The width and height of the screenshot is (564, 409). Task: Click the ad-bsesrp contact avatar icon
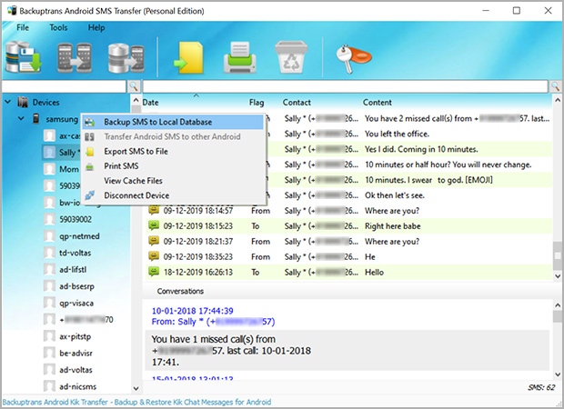tap(49, 286)
